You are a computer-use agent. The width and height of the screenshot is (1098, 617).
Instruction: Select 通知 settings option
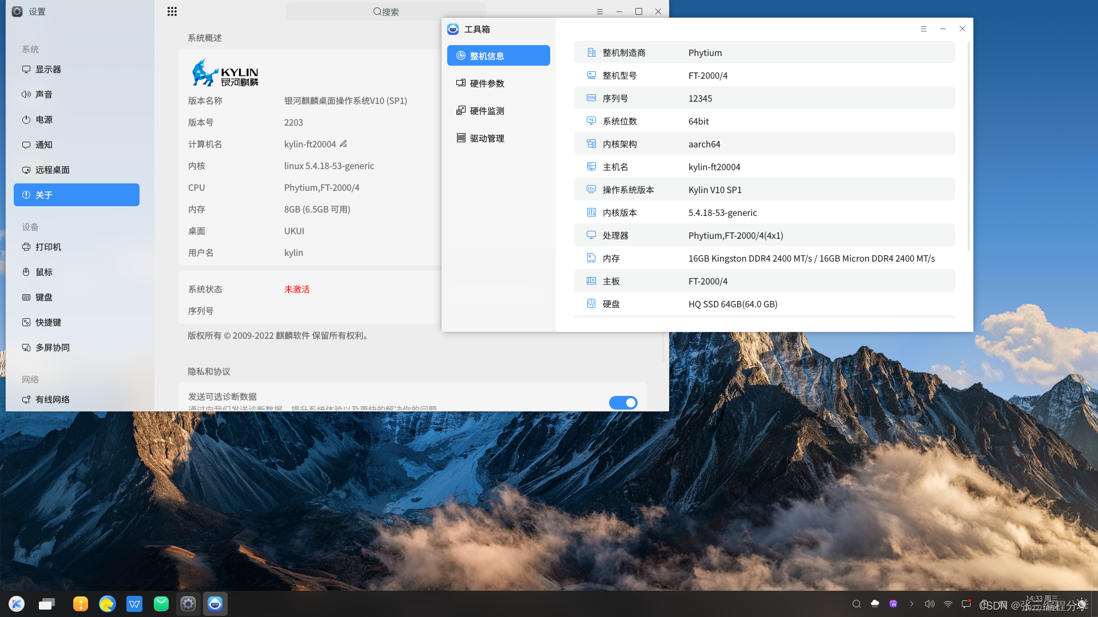pos(76,144)
